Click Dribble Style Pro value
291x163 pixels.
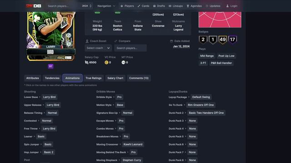click(x=119, y=97)
